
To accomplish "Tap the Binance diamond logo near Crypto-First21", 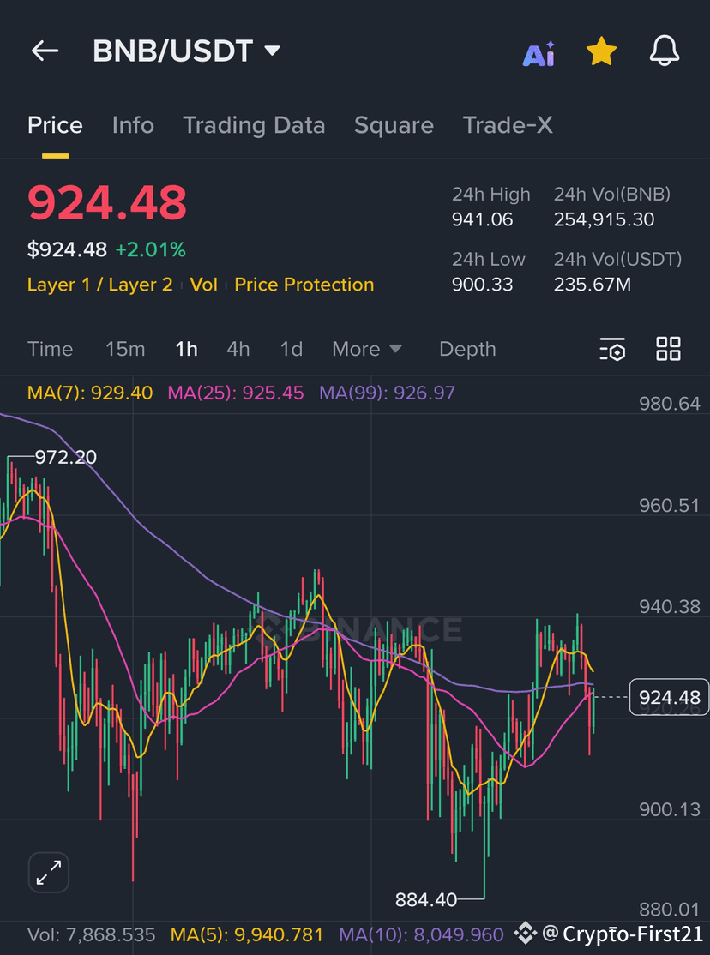I will pos(524,935).
